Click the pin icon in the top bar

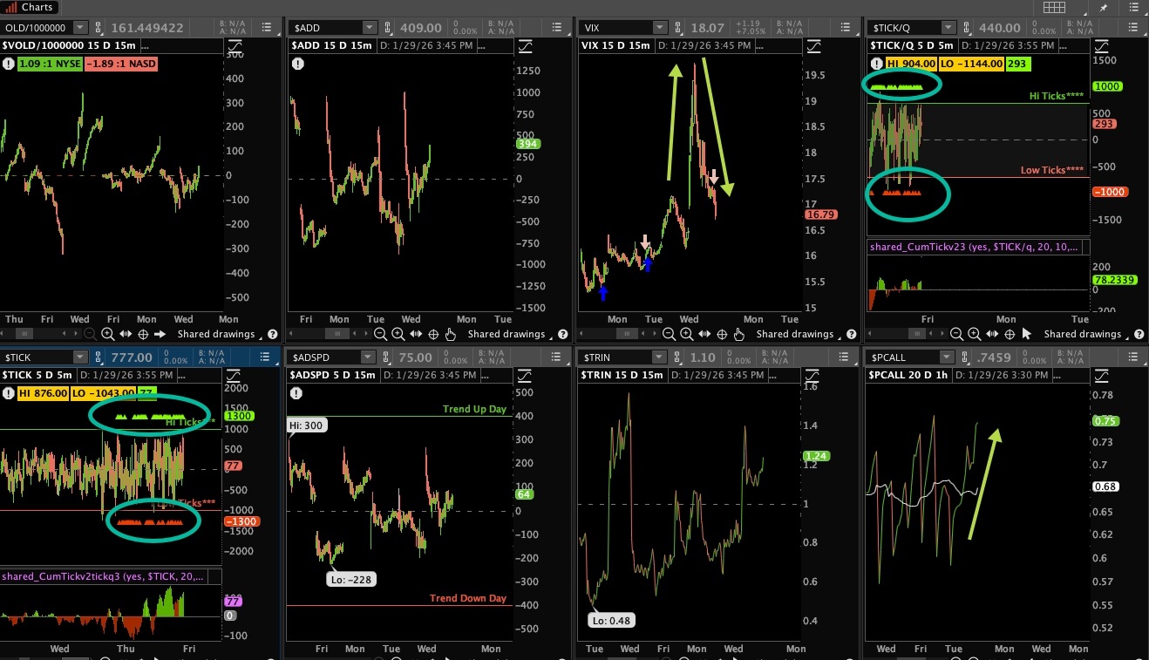pos(1104,7)
